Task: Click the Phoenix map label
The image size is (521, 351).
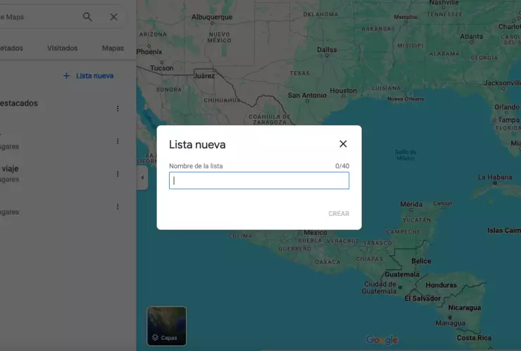Action: (149, 52)
